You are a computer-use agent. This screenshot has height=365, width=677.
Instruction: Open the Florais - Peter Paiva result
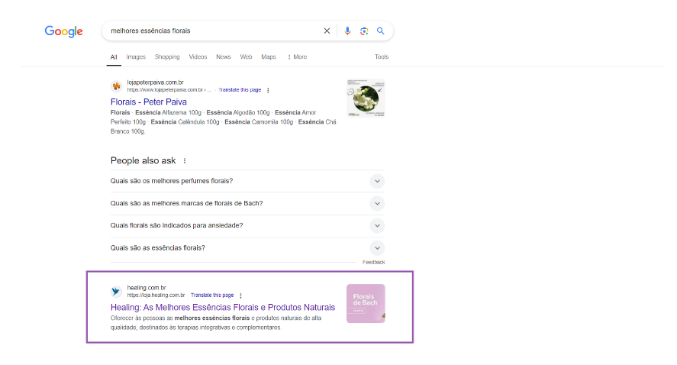pos(149,102)
